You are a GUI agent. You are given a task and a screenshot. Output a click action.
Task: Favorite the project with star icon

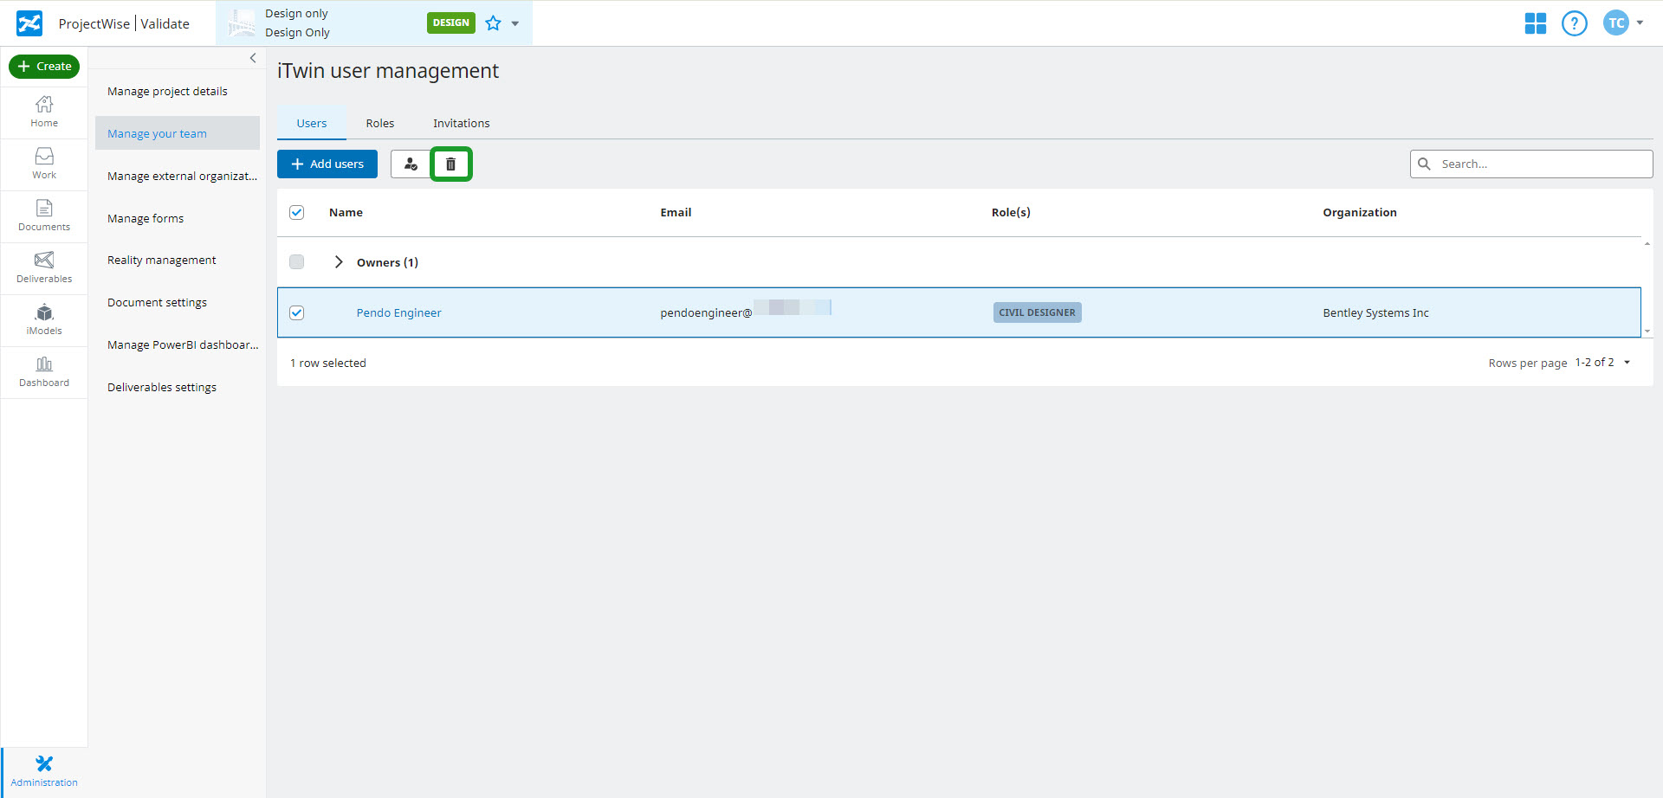coord(493,23)
